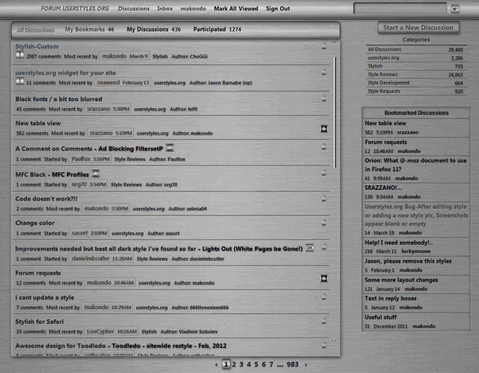
Task: Bookmark the Awesome design for Toodledo row
Action: tap(324, 345)
